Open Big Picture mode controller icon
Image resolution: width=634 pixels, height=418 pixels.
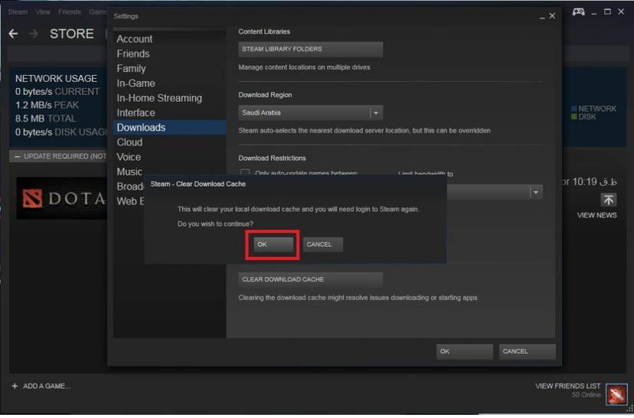[x=578, y=11]
